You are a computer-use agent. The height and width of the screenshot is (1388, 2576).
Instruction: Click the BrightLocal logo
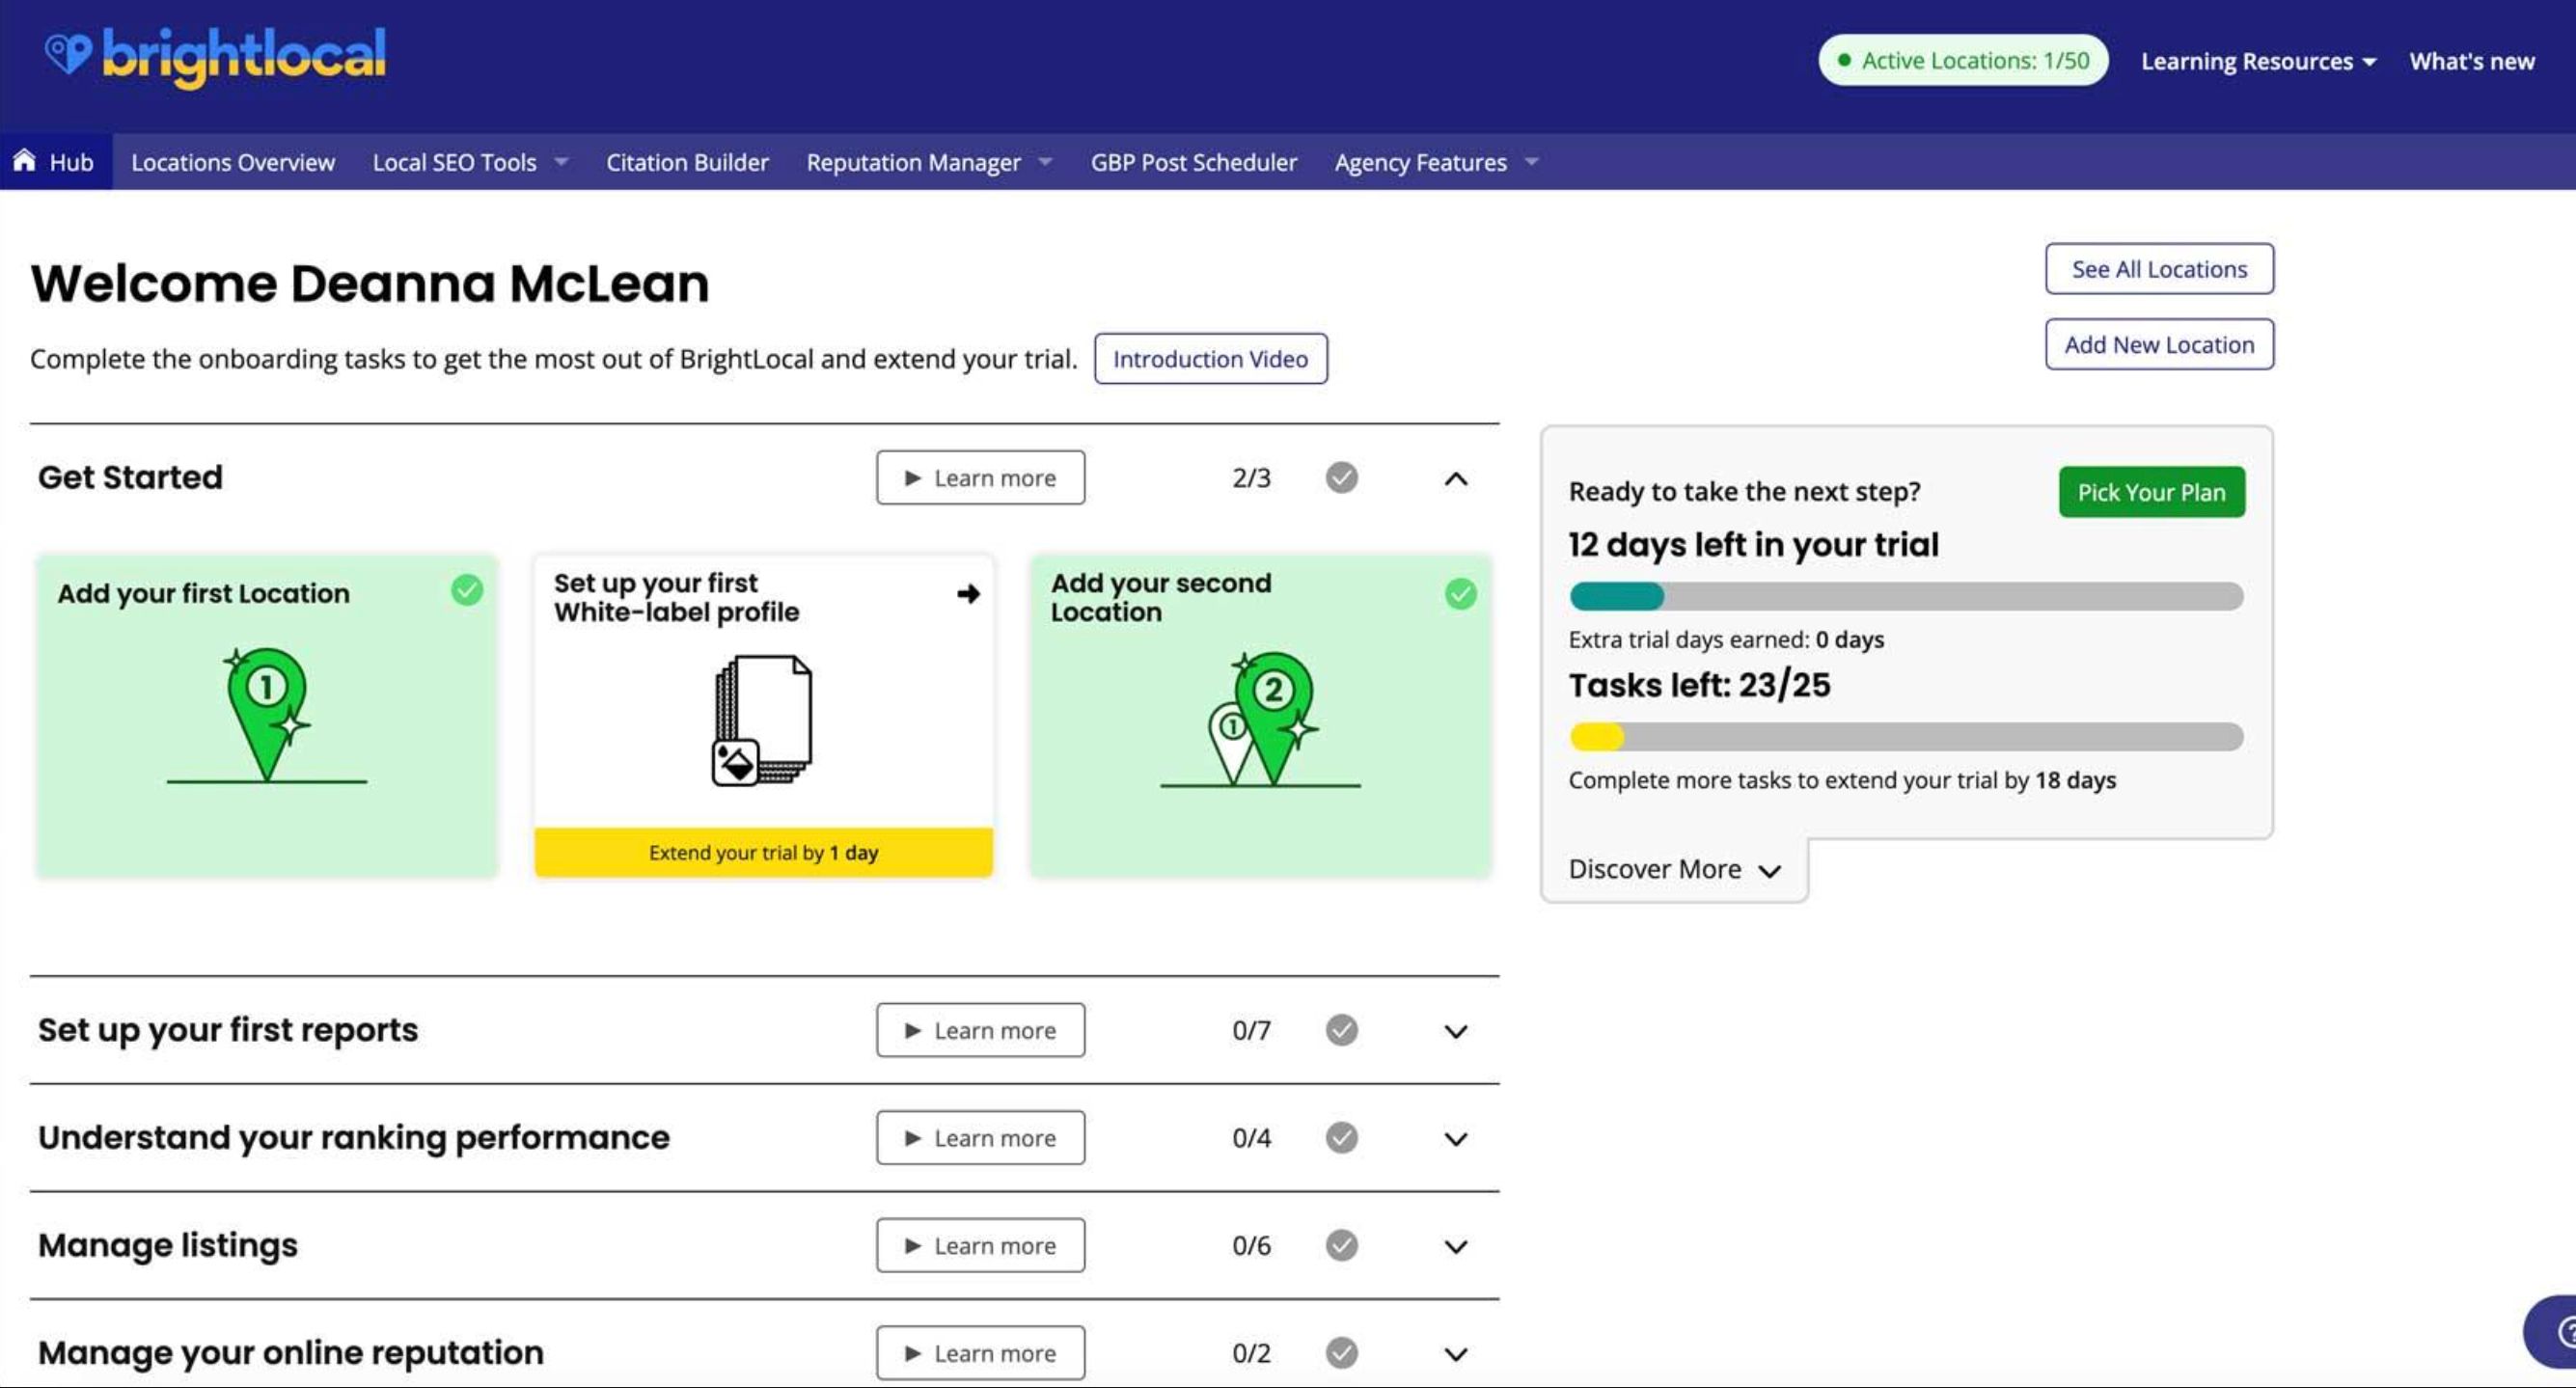[215, 57]
